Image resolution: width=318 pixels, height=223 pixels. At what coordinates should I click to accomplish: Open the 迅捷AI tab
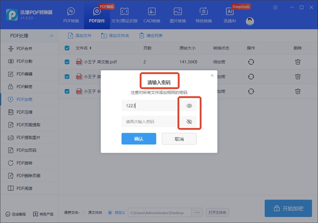pyautogui.click(x=229, y=15)
